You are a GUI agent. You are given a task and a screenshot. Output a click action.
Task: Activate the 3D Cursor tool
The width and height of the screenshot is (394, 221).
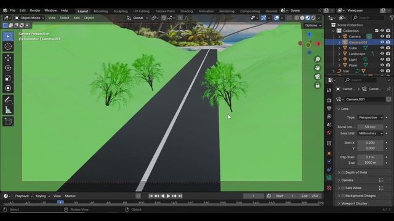[8, 47]
